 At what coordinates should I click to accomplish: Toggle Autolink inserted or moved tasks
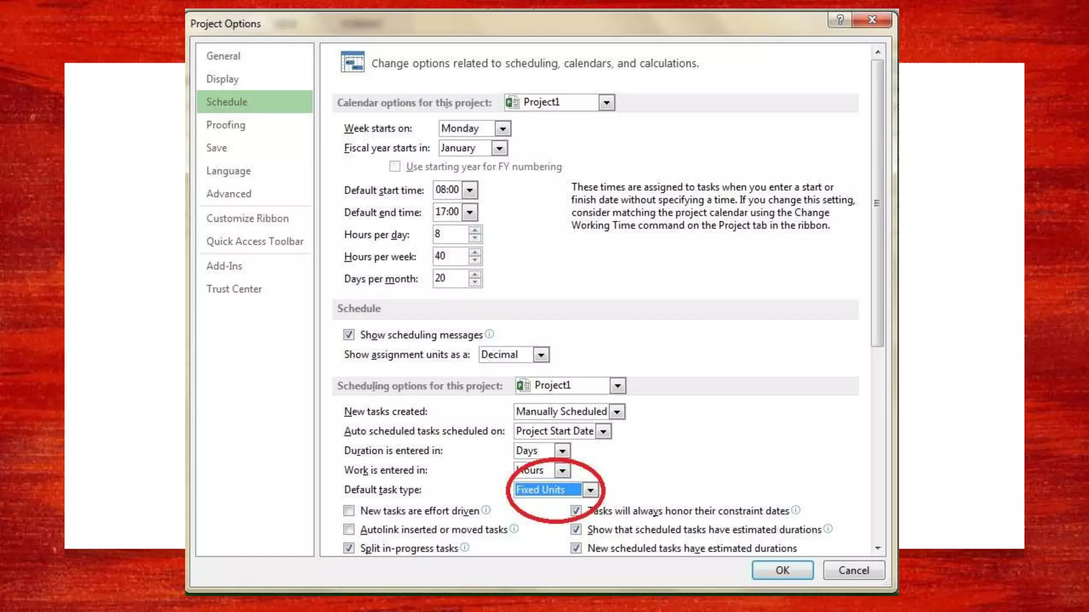(x=349, y=530)
